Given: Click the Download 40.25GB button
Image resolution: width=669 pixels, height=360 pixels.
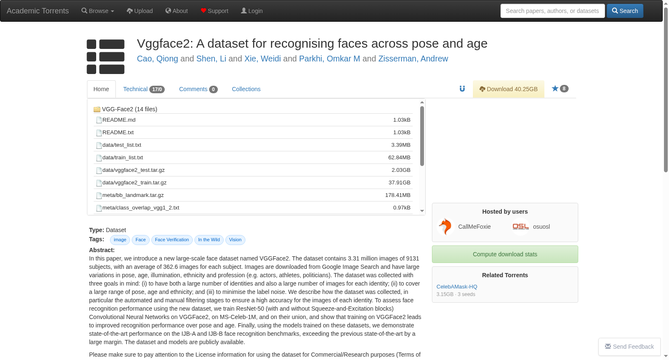Looking at the screenshot, I should pos(508,89).
